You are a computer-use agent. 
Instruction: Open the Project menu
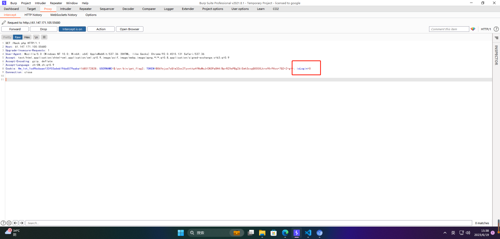point(26,3)
